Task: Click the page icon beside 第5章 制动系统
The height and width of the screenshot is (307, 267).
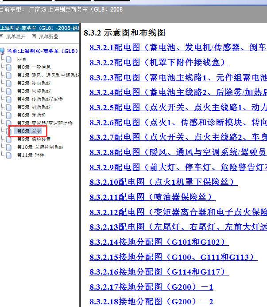Action: 9,107
